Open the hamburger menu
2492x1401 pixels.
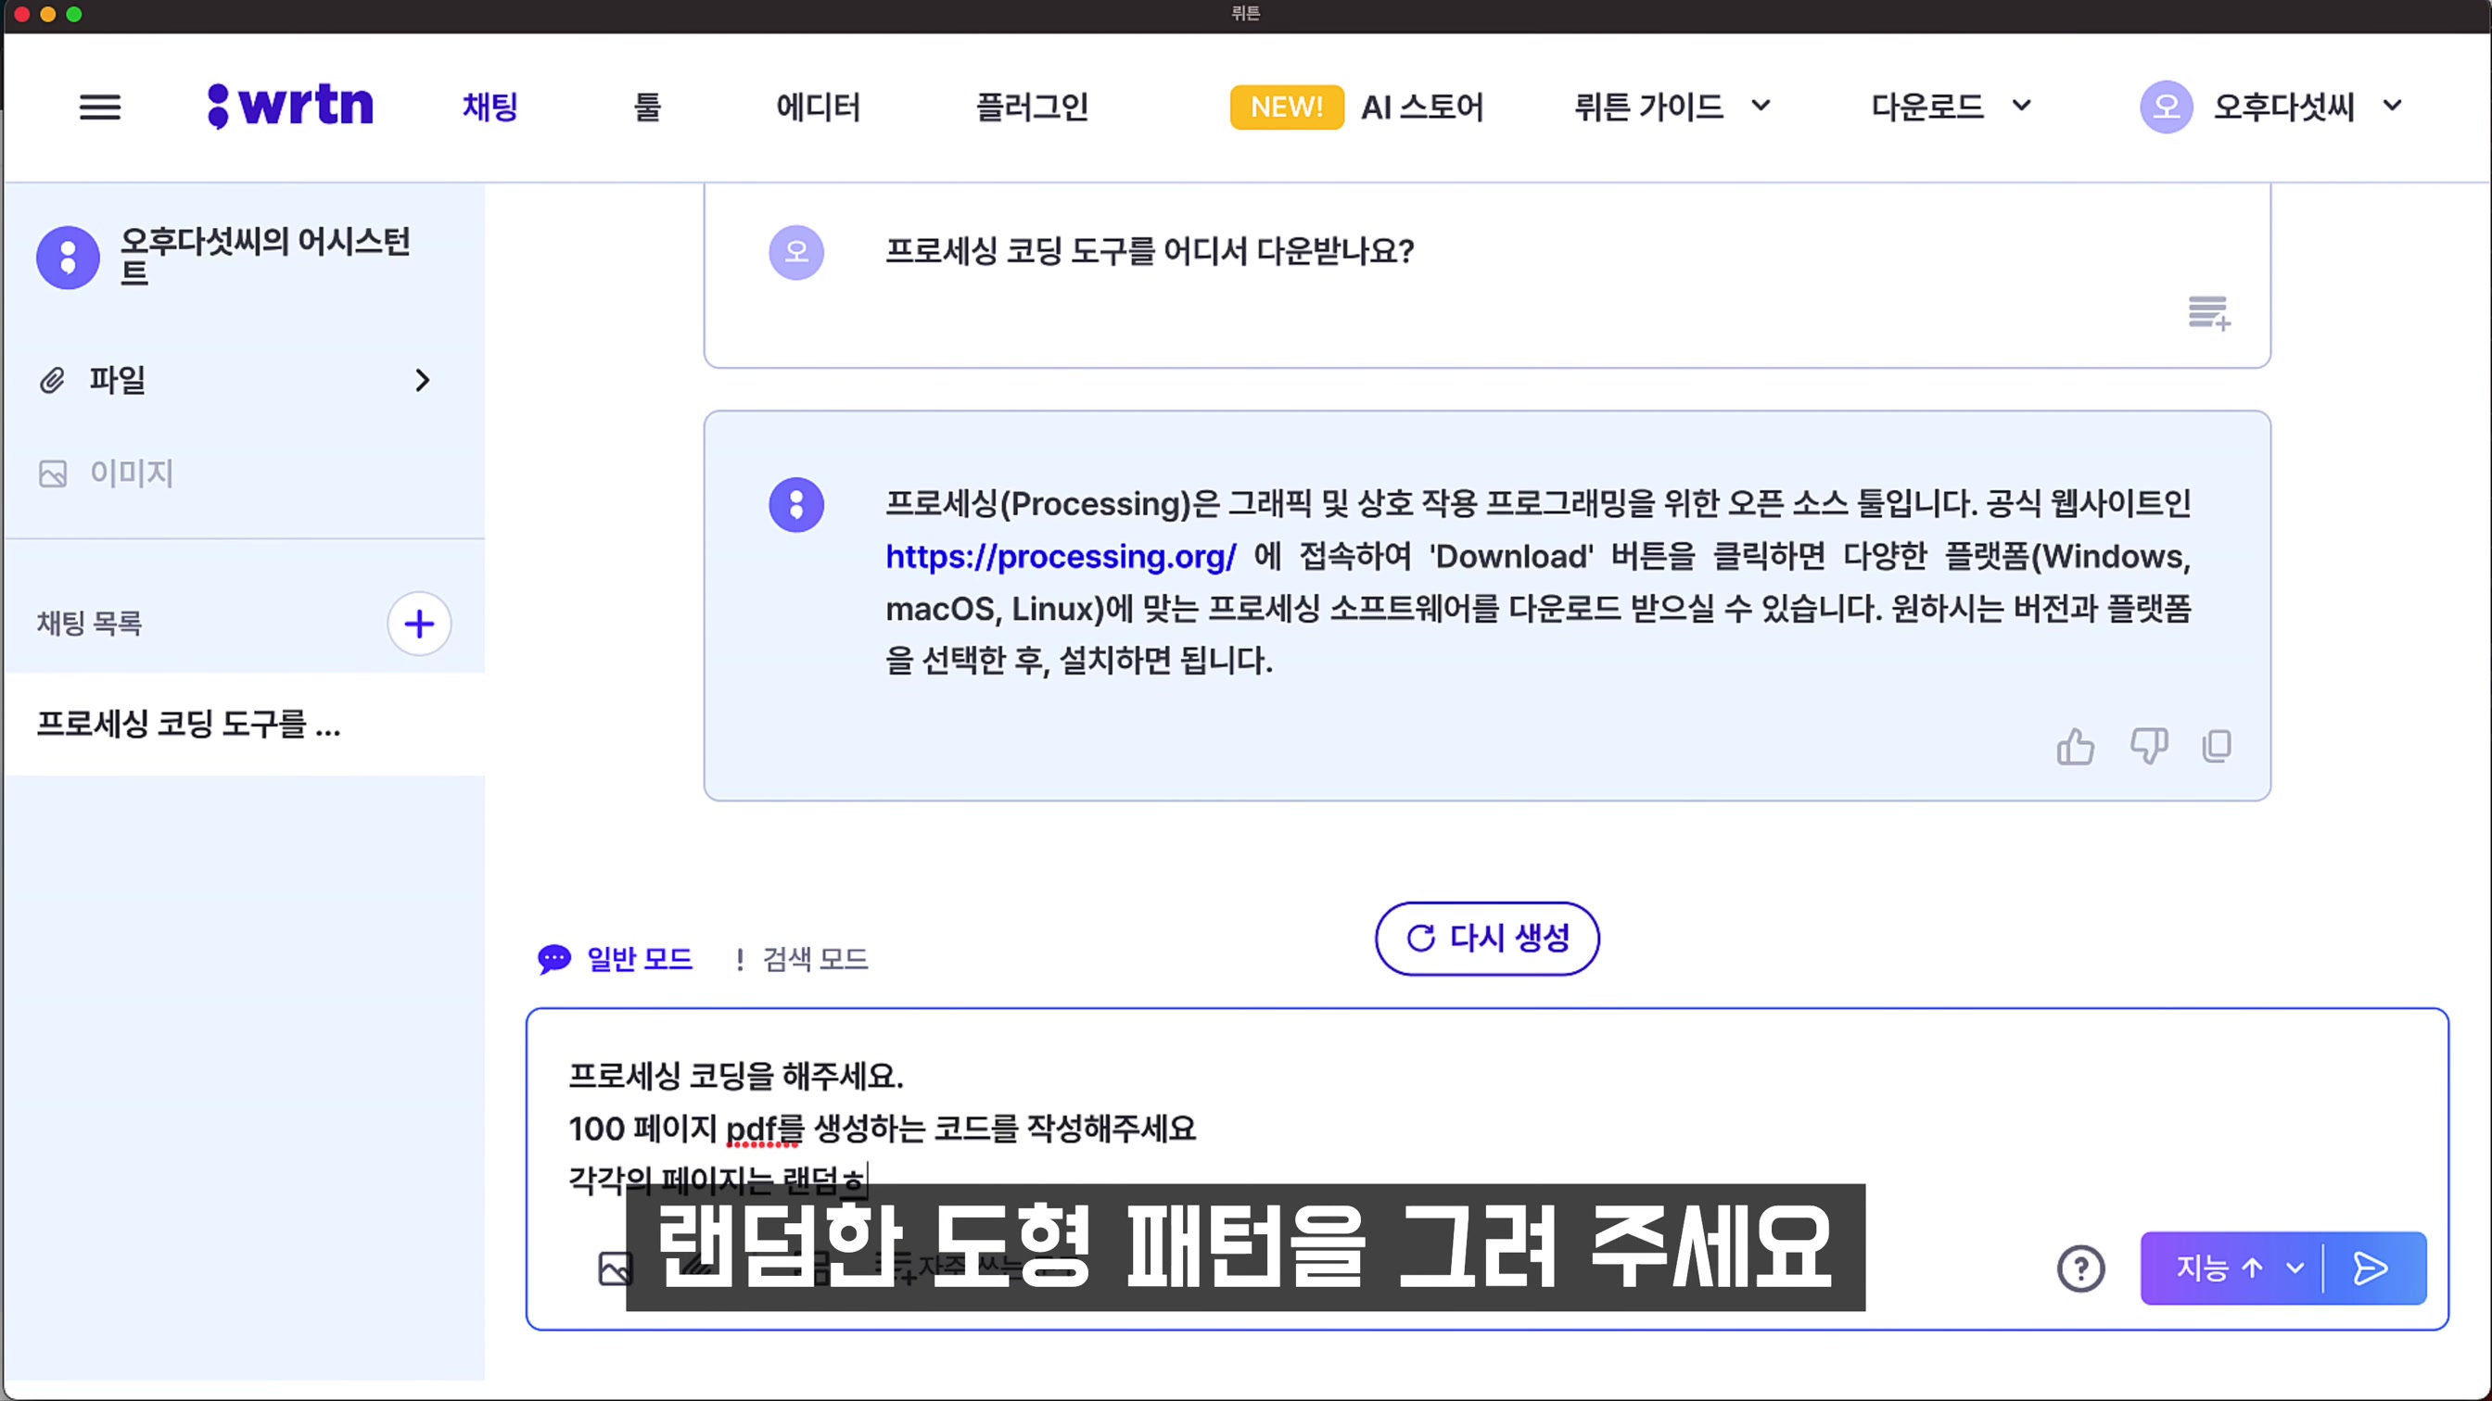(99, 107)
